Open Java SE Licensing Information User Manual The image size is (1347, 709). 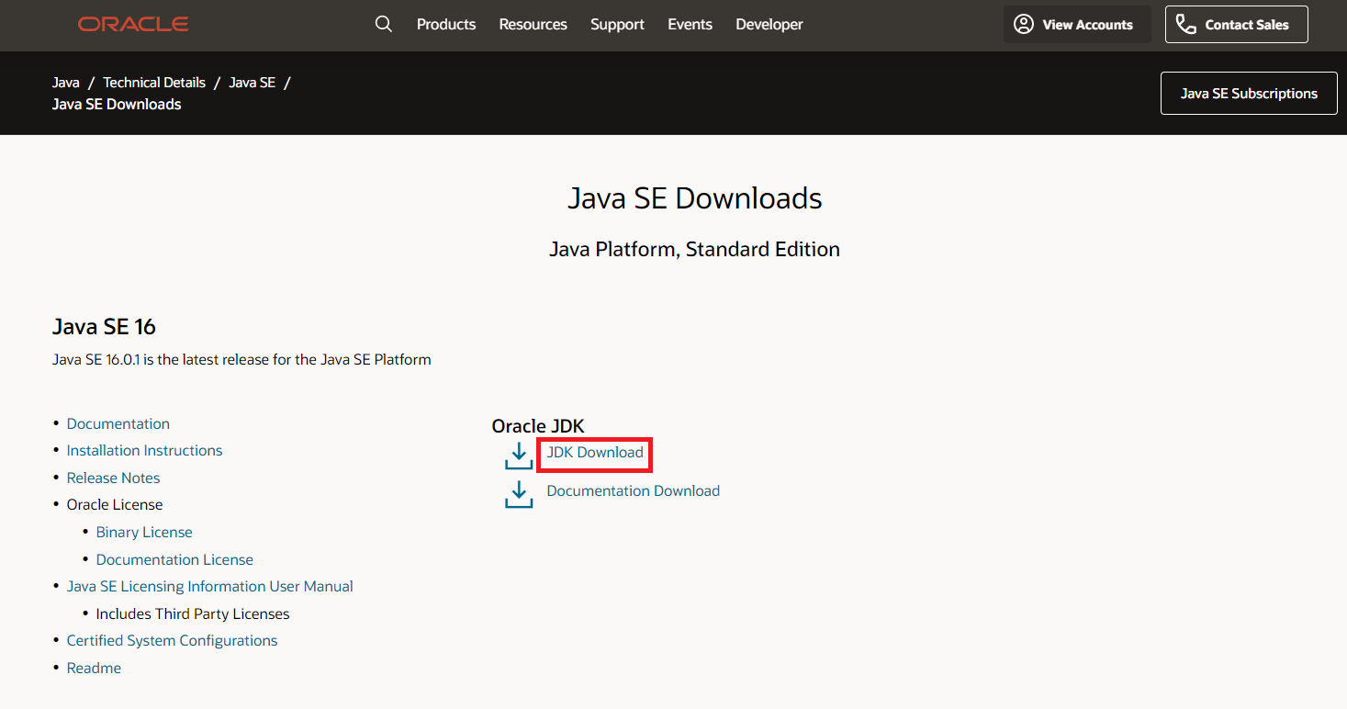[x=210, y=587]
